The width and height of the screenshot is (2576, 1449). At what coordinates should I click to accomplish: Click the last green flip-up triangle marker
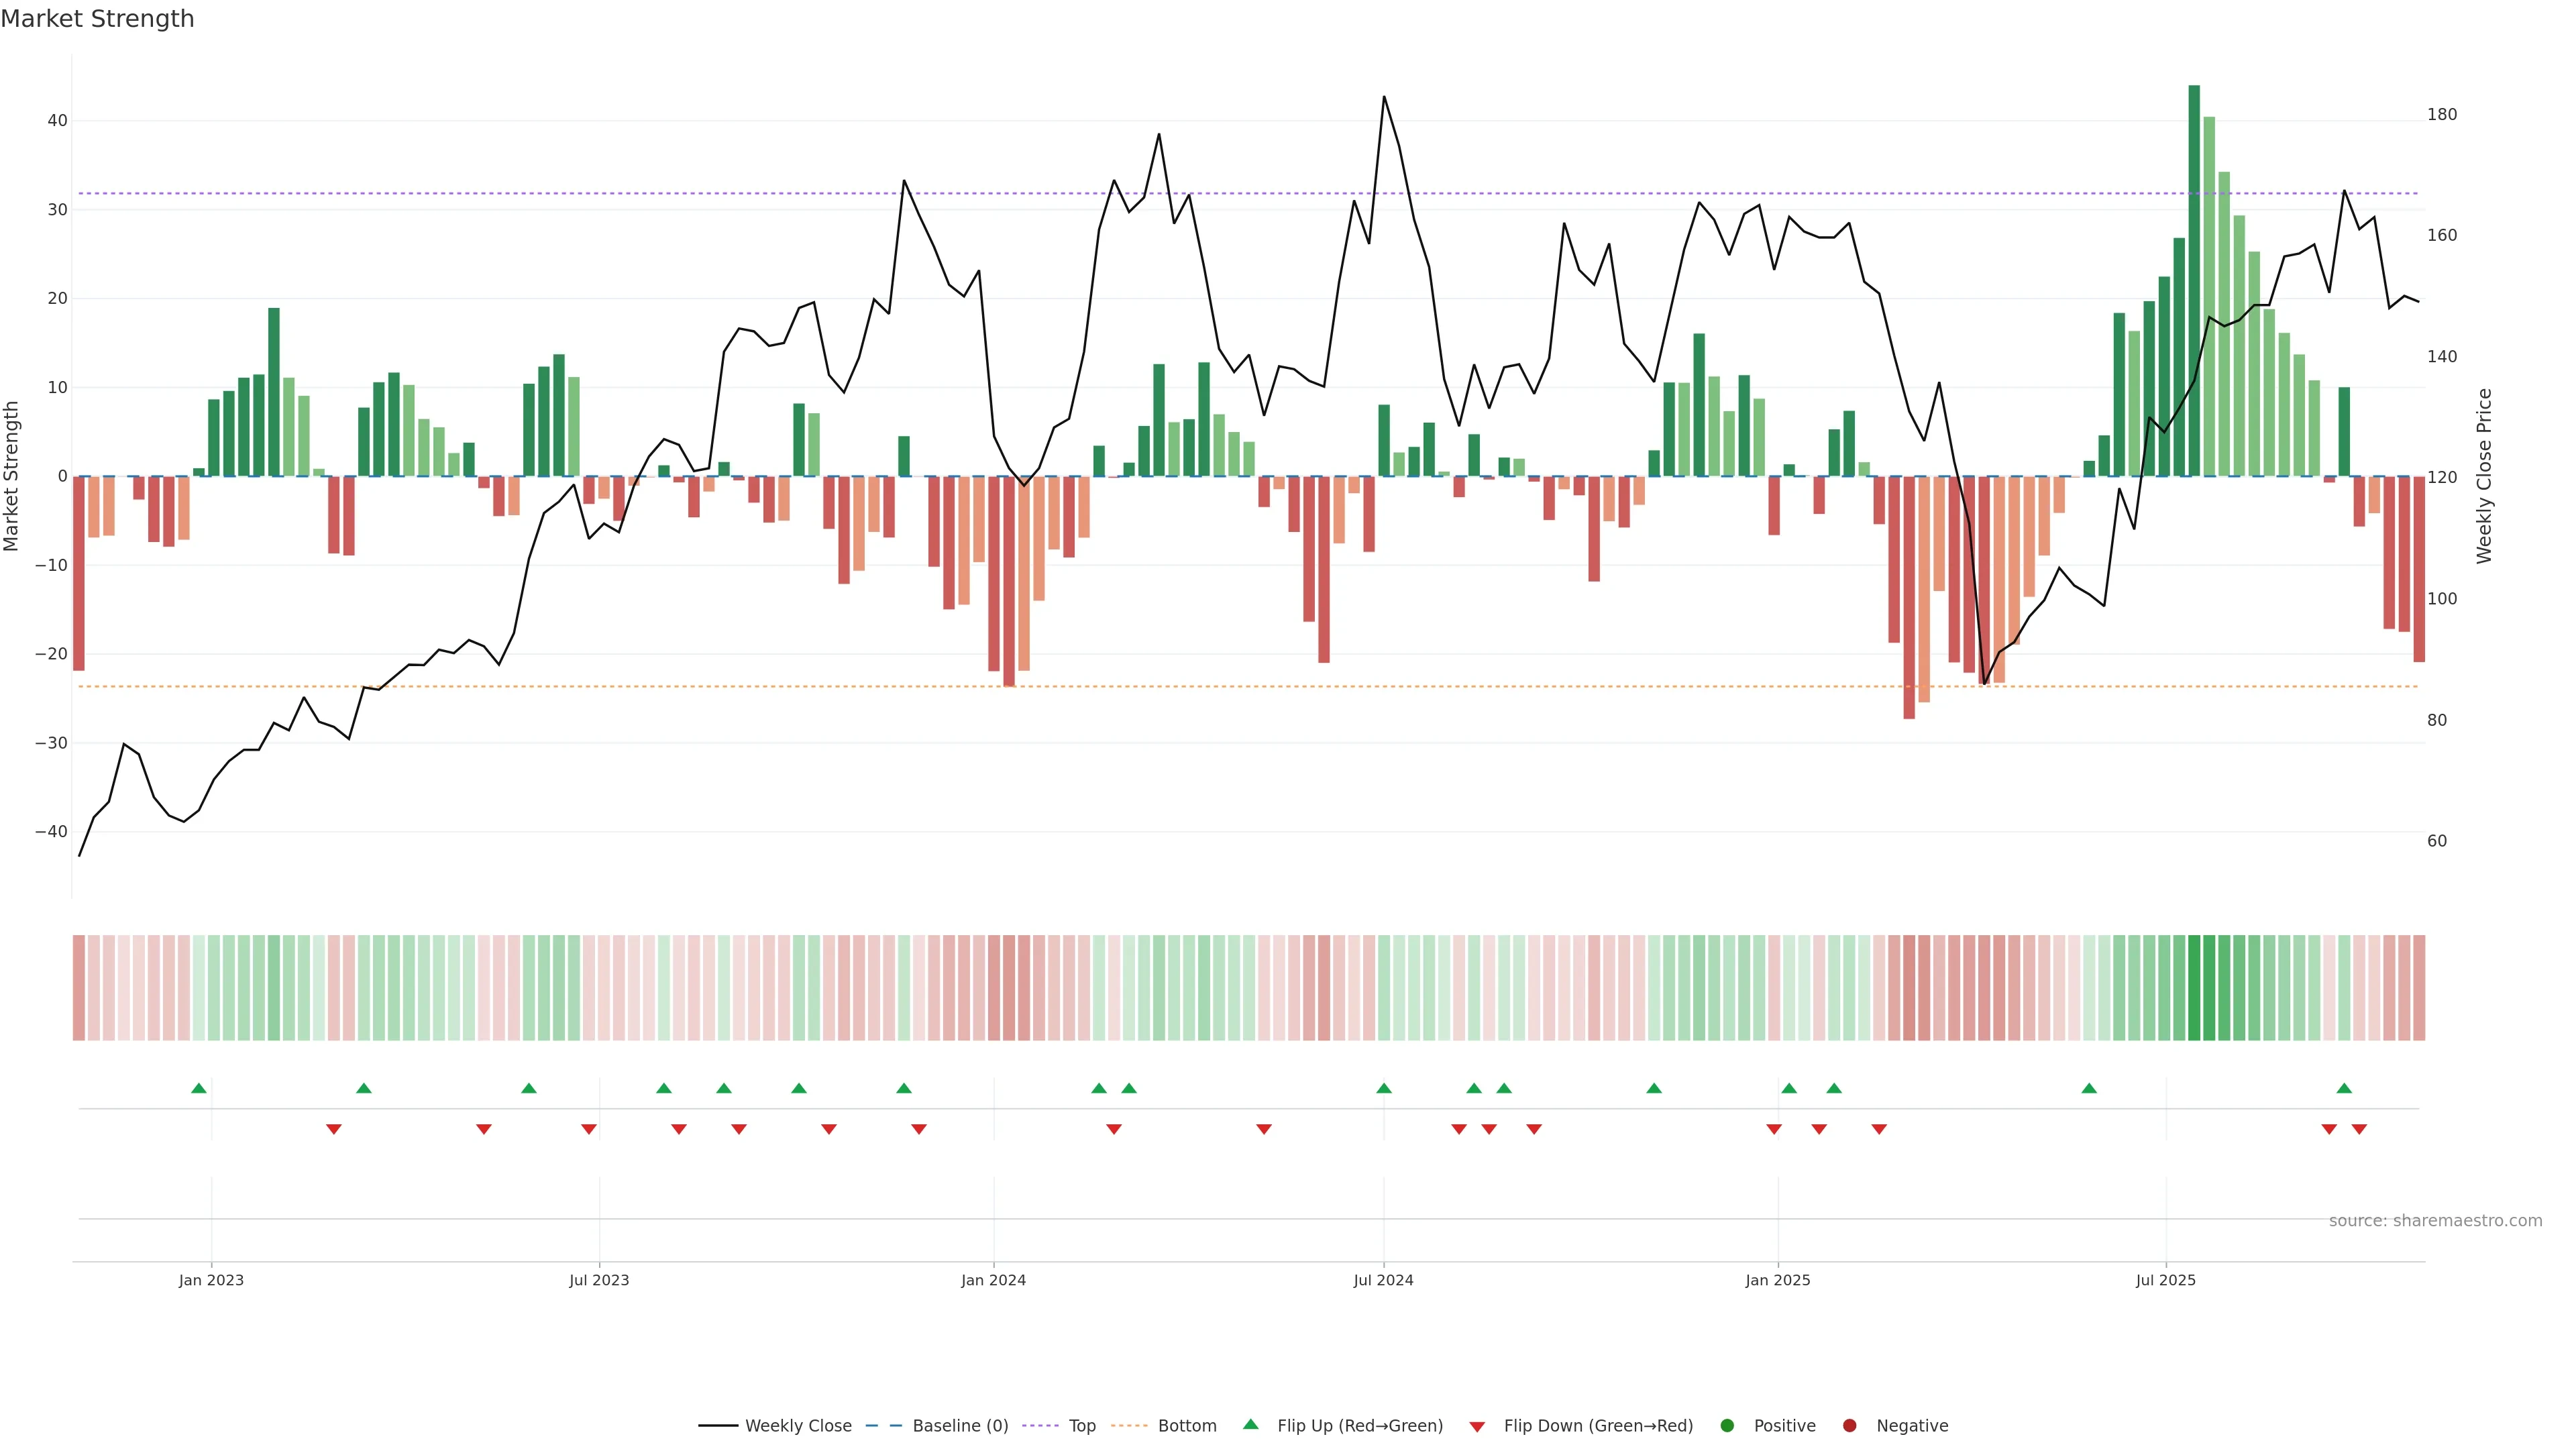point(2344,1088)
